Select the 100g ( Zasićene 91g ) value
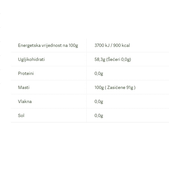This screenshot has width=169, height=169. [x=115, y=87]
